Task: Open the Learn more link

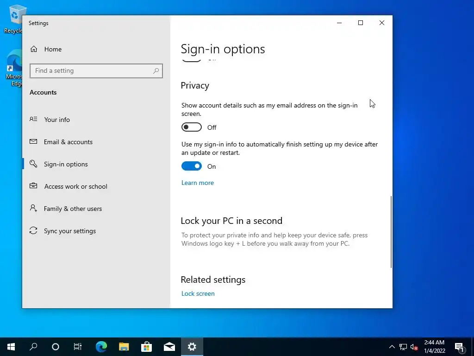Action: click(198, 183)
